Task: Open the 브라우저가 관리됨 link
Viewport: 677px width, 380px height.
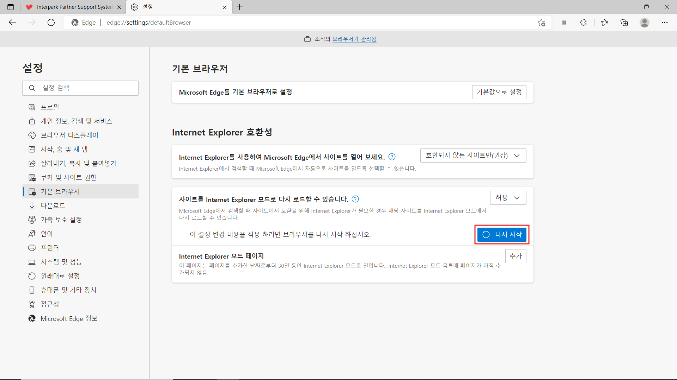Action: coord(354,39)
